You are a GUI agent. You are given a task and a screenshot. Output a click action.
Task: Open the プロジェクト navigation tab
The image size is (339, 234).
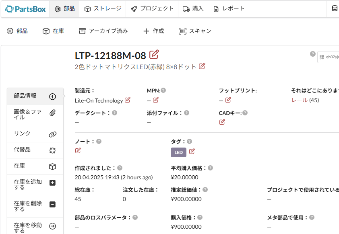tap(152, 9)
